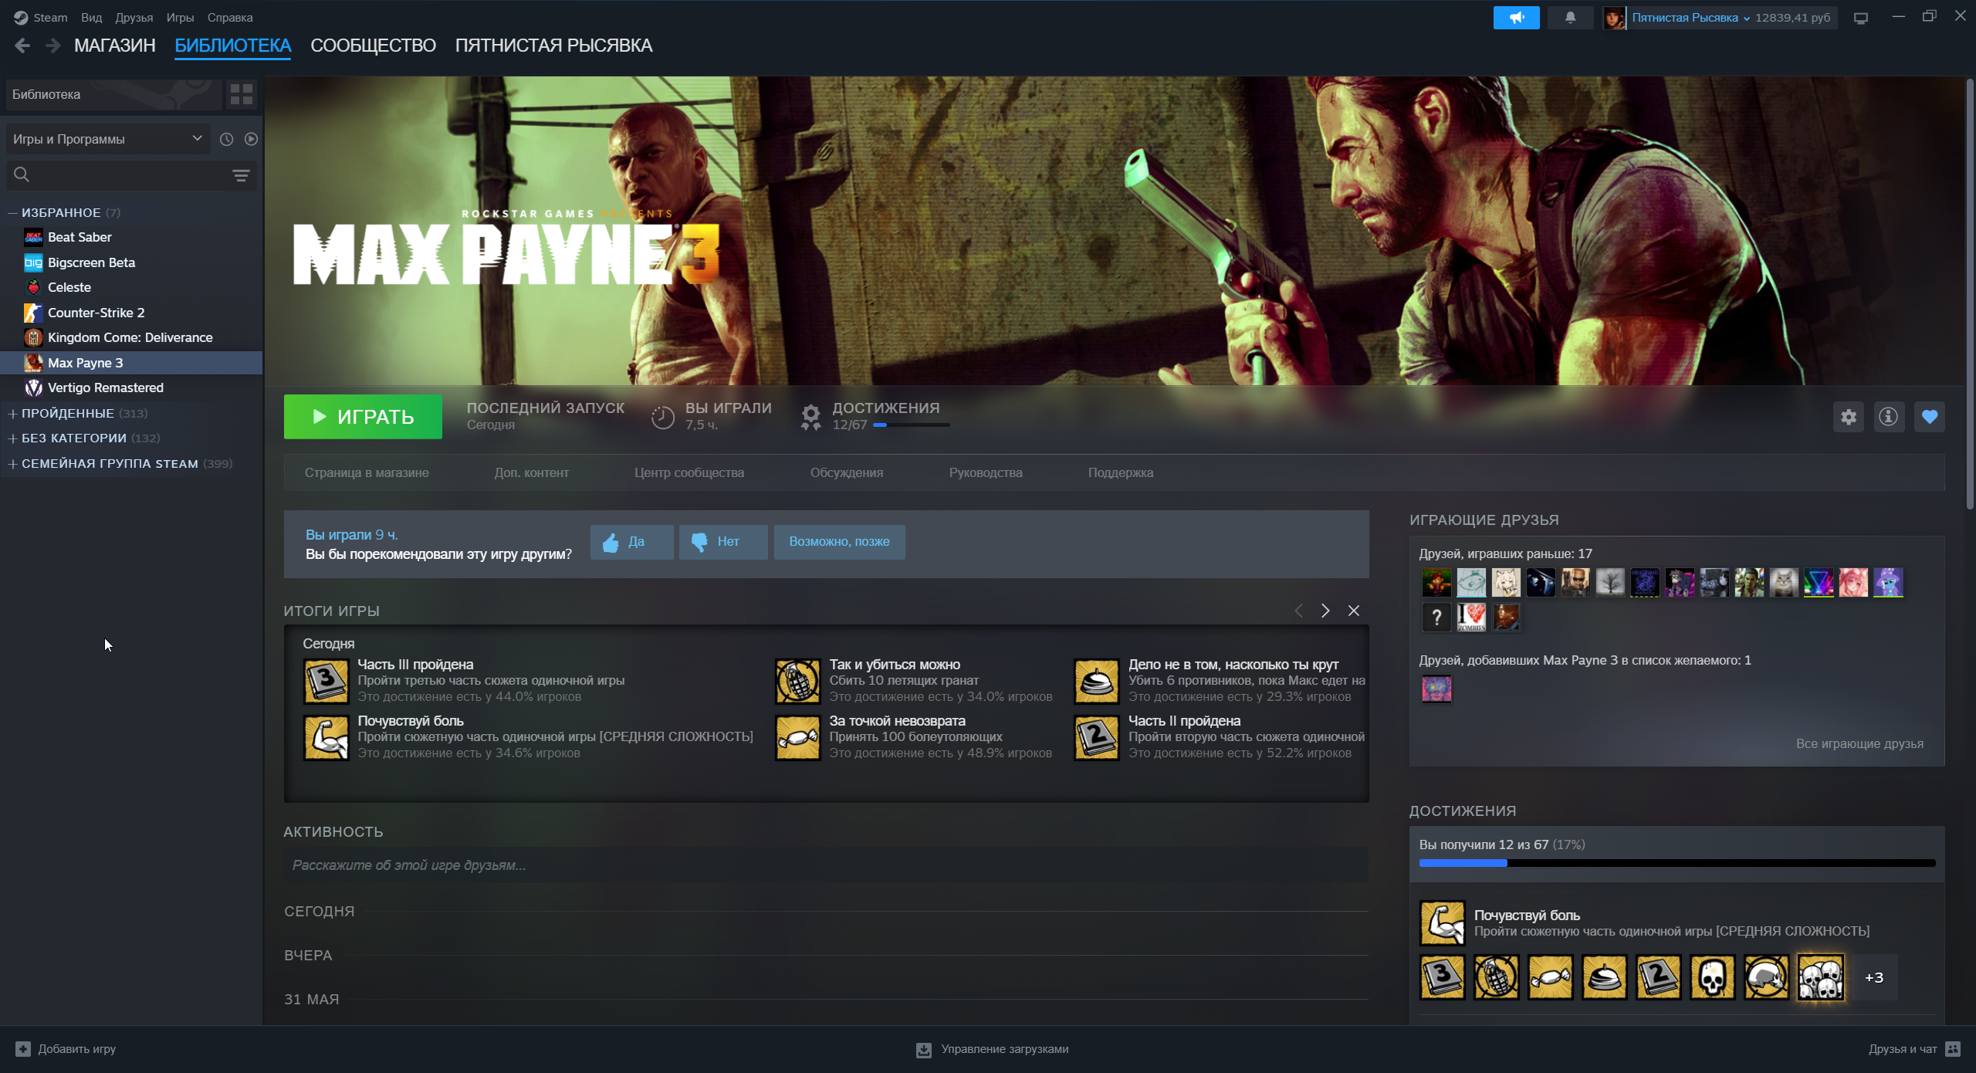The height and width of the screenshot is (1073, 1976).
Task: Open Max Payne 3 settings gear
Action: pos(1849,417)
